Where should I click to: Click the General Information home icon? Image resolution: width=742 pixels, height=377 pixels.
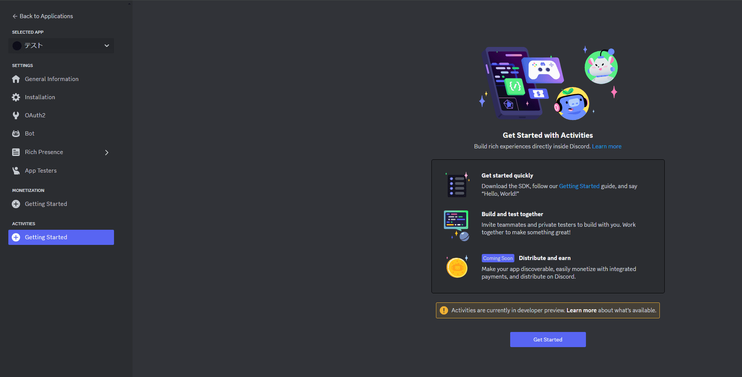coord(16,79)
